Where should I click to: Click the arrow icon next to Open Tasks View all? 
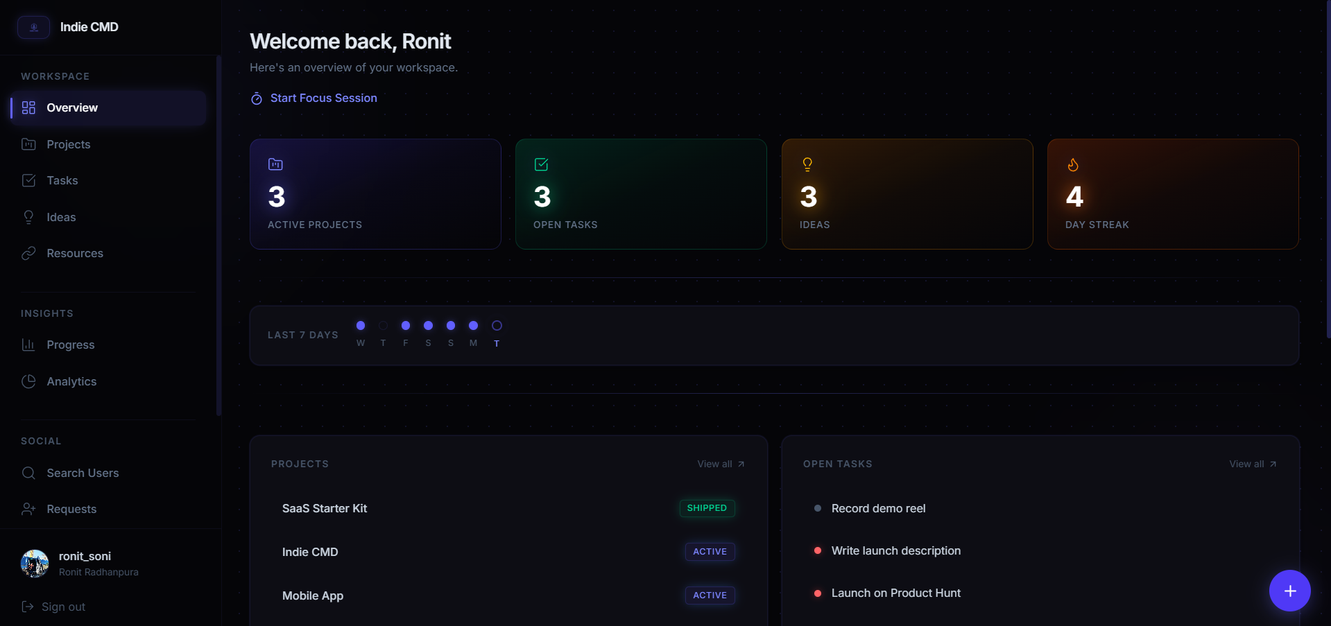pos(1273,464)
